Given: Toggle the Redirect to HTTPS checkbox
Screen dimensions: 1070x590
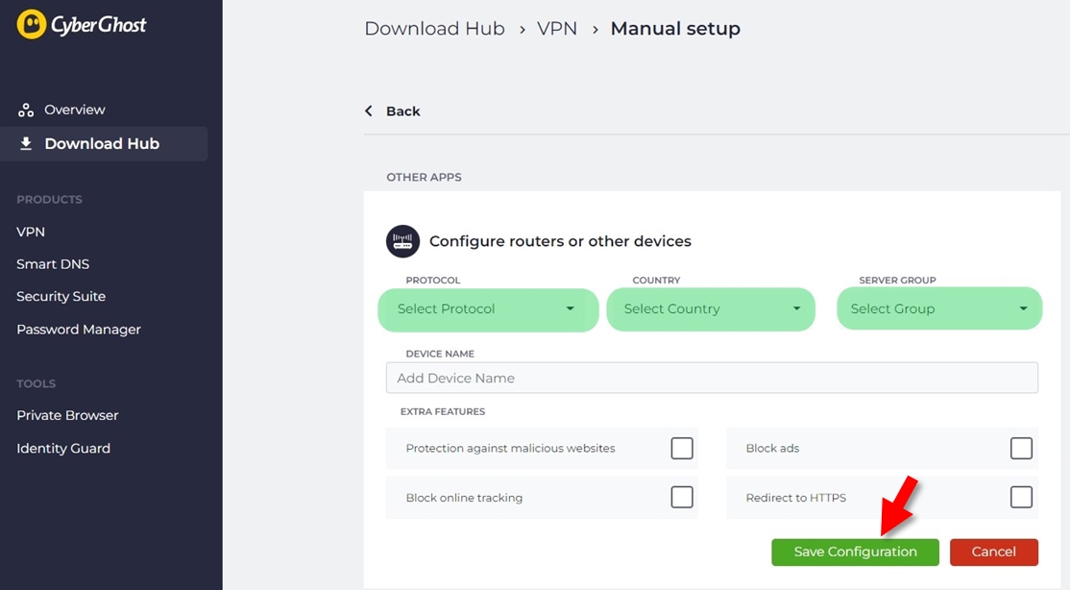Looking at the screenshot, I should 1021,497.
